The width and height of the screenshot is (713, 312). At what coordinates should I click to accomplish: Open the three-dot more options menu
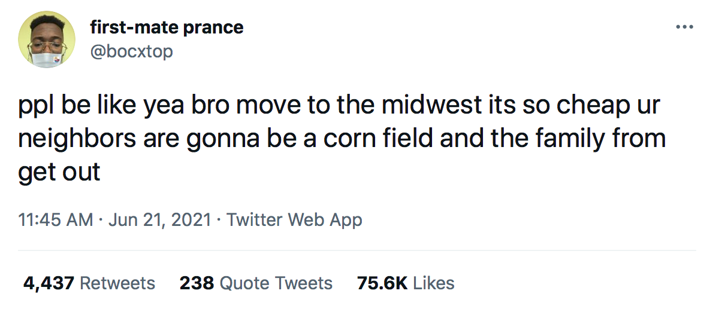pyautogui.click(x=684, y=27)
